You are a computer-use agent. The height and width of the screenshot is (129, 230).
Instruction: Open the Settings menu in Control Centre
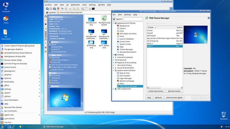point(127,15)
